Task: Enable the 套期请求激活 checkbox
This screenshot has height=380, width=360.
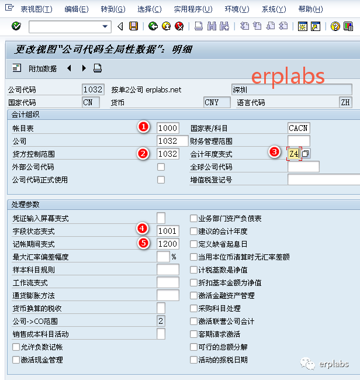Action: 193,334
